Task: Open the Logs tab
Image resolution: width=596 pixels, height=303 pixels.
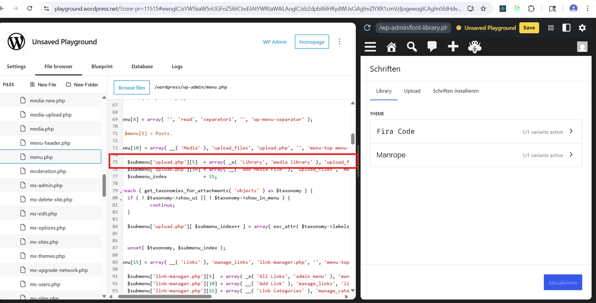Action: click(177, 67)
